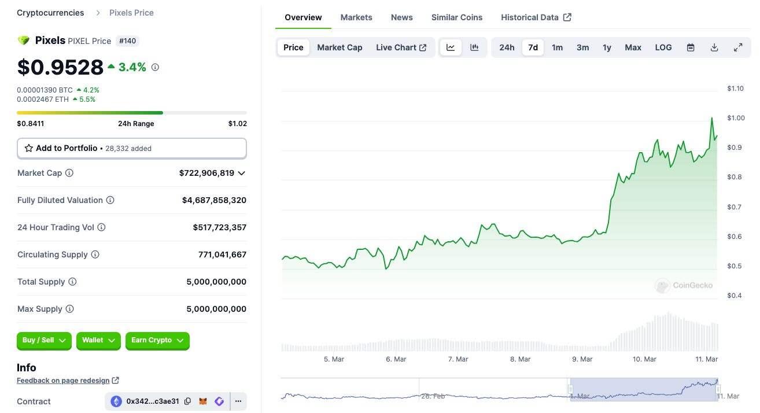This screenshot has width=760, height=413.
Task: Download the chart data icon
Action: click(714, 47)
